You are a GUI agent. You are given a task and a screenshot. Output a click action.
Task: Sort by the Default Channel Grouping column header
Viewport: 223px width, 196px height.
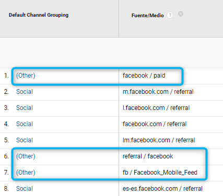point(39,15)
